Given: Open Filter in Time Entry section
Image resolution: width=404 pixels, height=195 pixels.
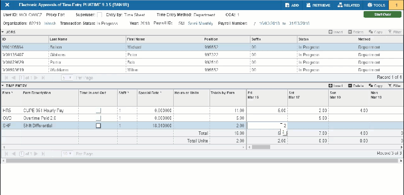Looking at the screenshot, I should (394, 86).
